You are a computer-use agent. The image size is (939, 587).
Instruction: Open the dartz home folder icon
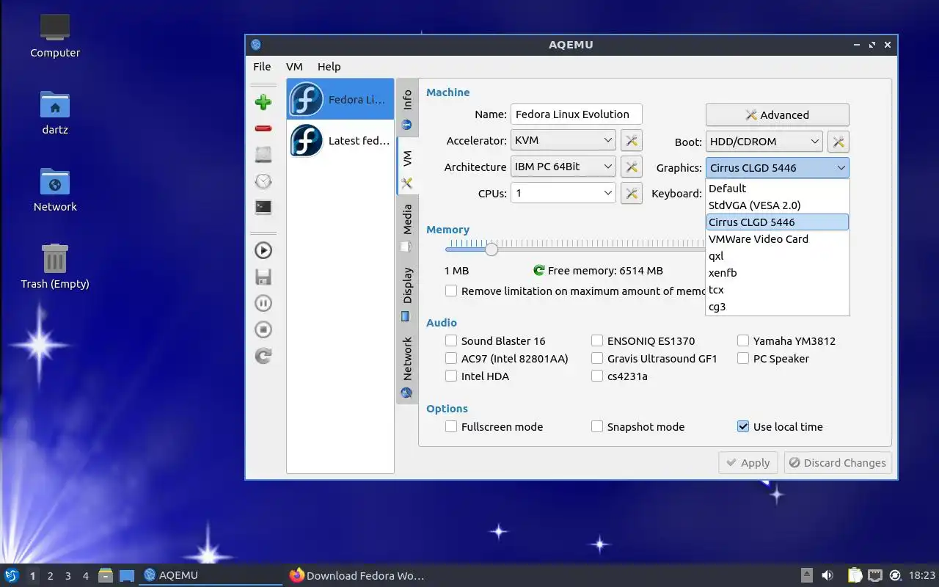point(55,112)
